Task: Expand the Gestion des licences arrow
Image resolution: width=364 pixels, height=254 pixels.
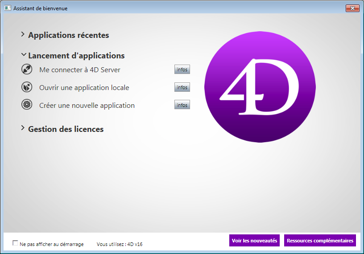Action: tap(23, 128)
